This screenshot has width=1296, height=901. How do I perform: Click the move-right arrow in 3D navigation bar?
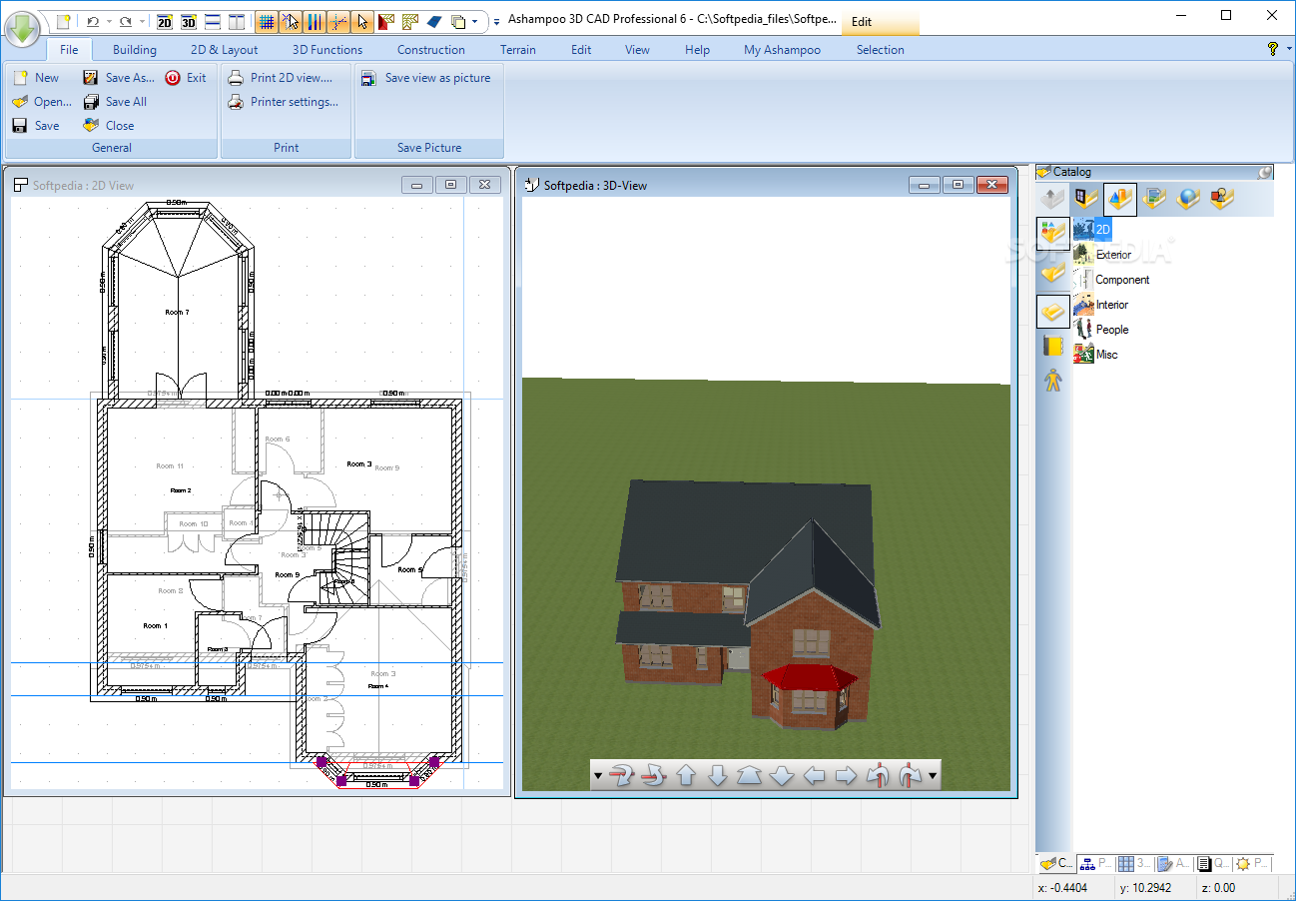846,775
